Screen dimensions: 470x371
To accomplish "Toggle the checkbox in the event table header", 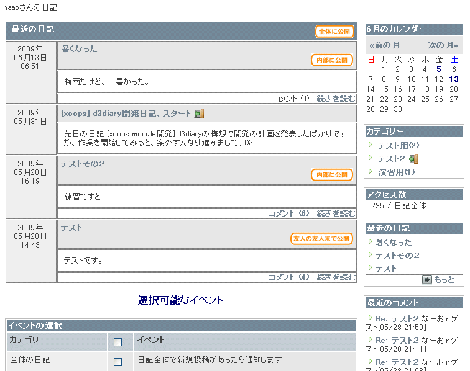I will (118, 342).
